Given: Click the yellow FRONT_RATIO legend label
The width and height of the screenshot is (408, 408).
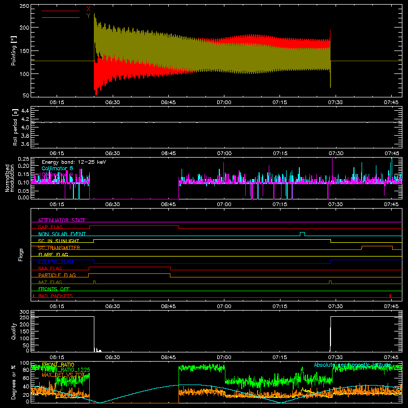Looking at the screenshot, I should click(58, 365).
